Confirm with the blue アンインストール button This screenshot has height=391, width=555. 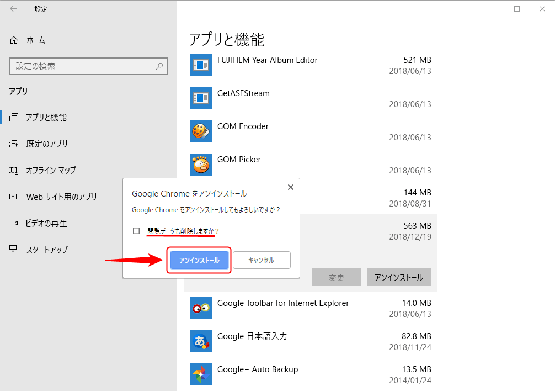click(x=199, y=260)
